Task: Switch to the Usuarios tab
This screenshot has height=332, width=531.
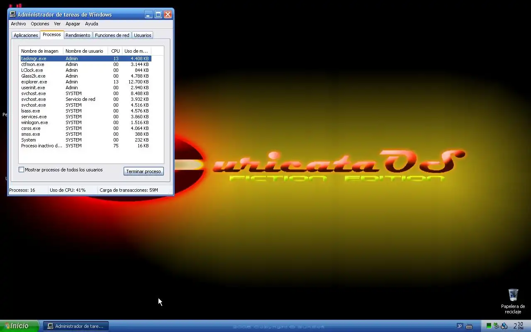Action: (142, 35)
